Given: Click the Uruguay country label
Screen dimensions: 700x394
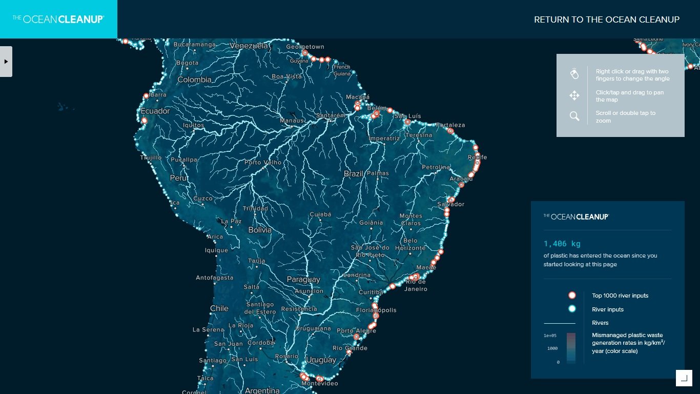Looking at the screenshot, I should point(321,360).
